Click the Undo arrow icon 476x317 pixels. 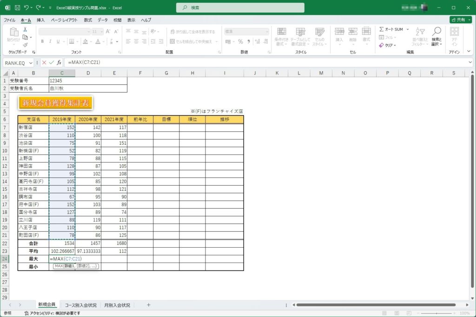point(26,8)
